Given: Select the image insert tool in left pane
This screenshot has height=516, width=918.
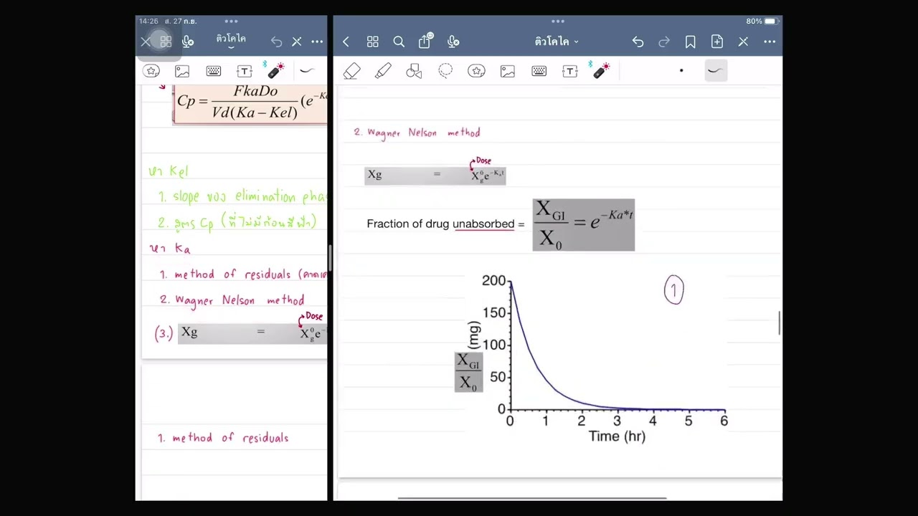Looking at the screenshot, I should point(182,71).
